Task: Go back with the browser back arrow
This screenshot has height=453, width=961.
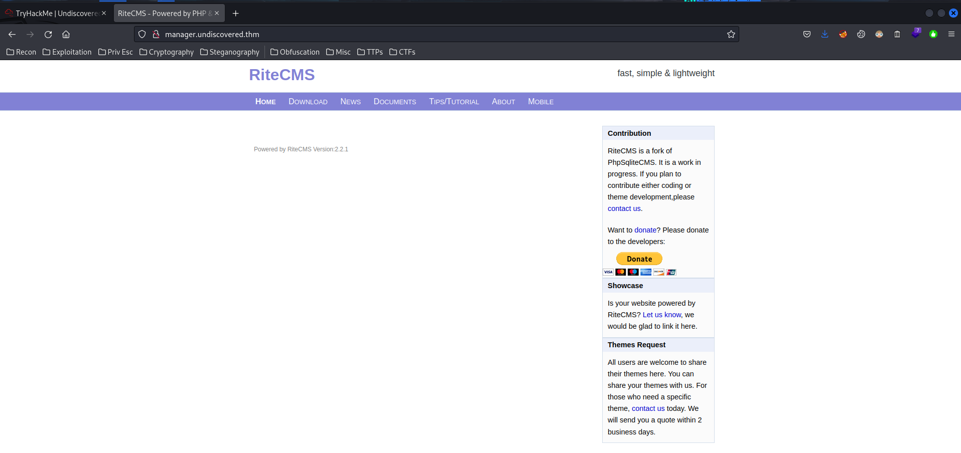Action: [12, 34]
